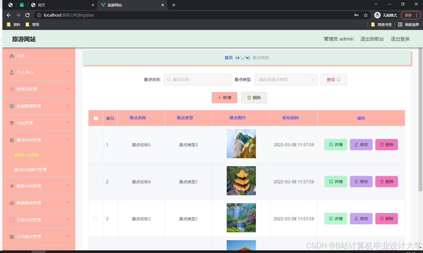Screen dimensions: 423x253
Task: Open 详情 for 景点名称5
Action: (x=336, y=145)
